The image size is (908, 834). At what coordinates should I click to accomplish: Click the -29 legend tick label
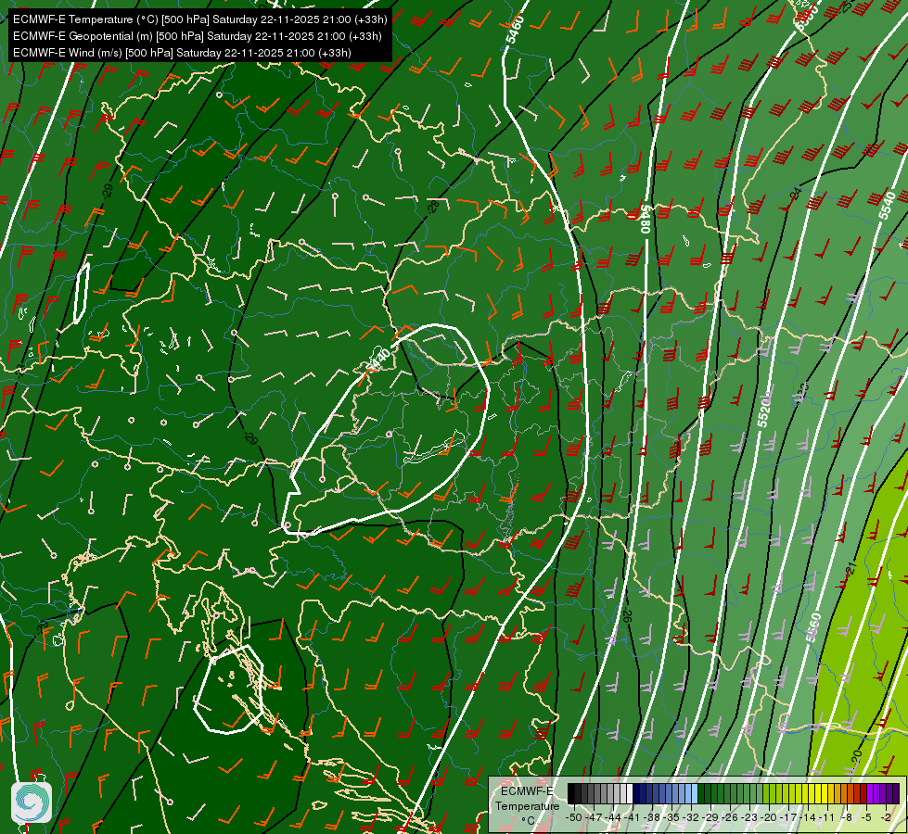(x=710, y=818)
